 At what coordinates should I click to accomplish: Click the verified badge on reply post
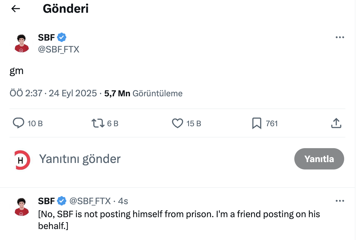pos(62,201)
